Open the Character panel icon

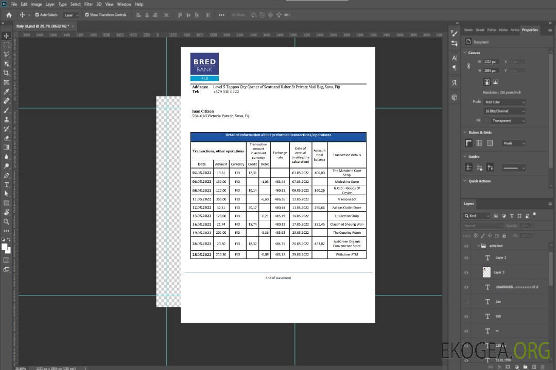[454, 58]
